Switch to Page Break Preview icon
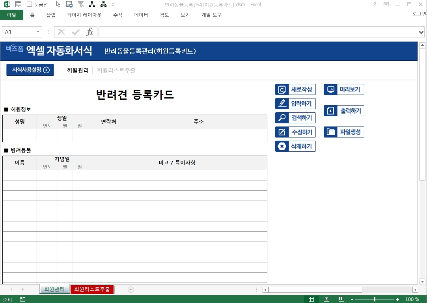Screen dimensions: 427x303 click(341, 299)
